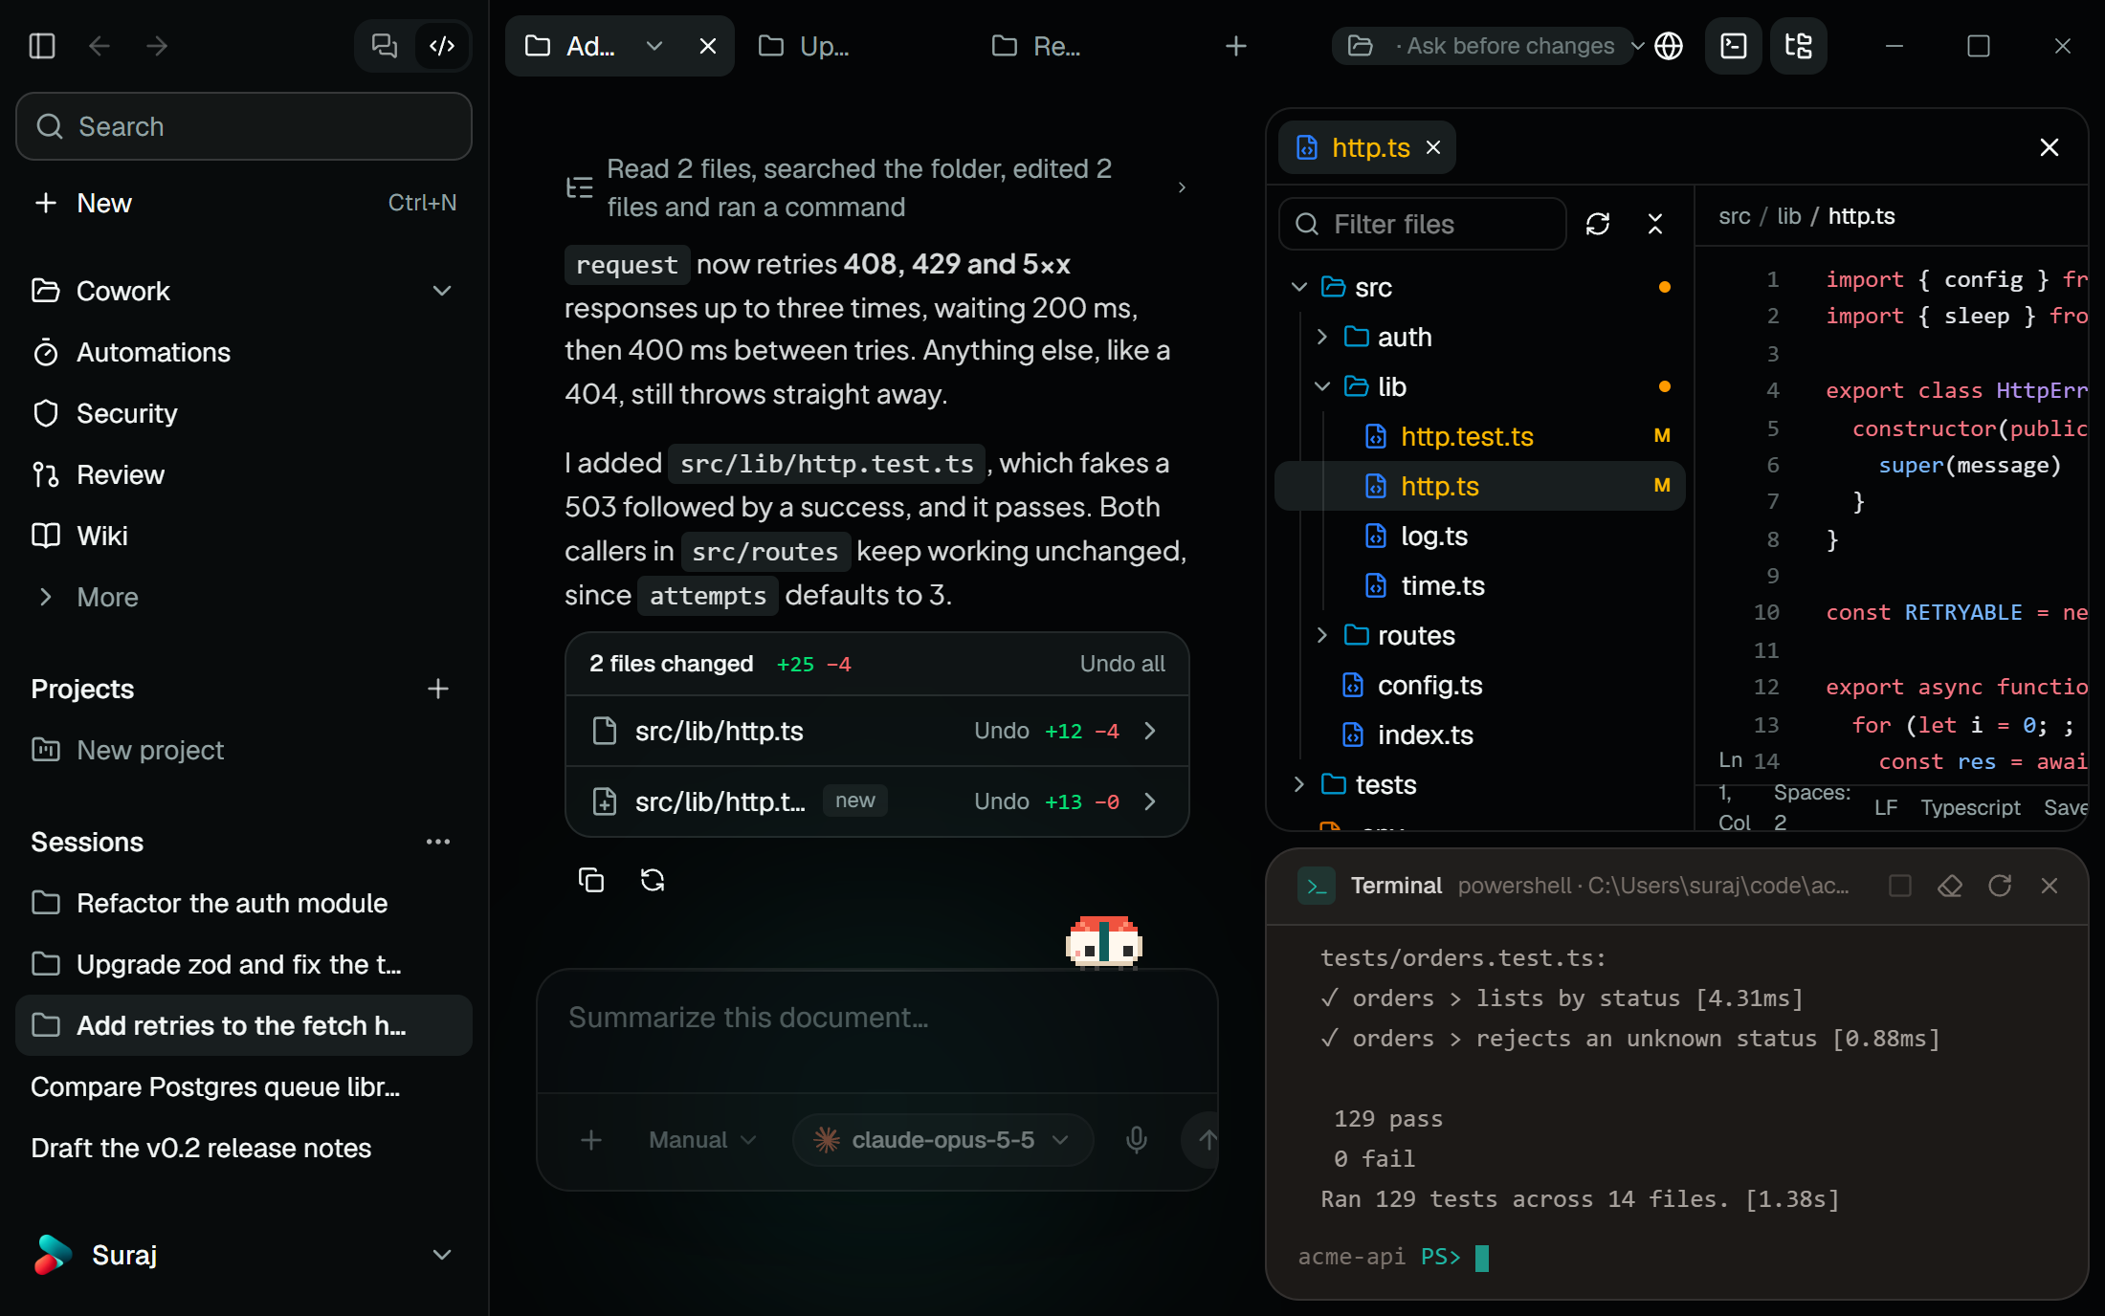Click the globe icon in top bar
Screen dimensions: 2105x1316
point(1669,46)
